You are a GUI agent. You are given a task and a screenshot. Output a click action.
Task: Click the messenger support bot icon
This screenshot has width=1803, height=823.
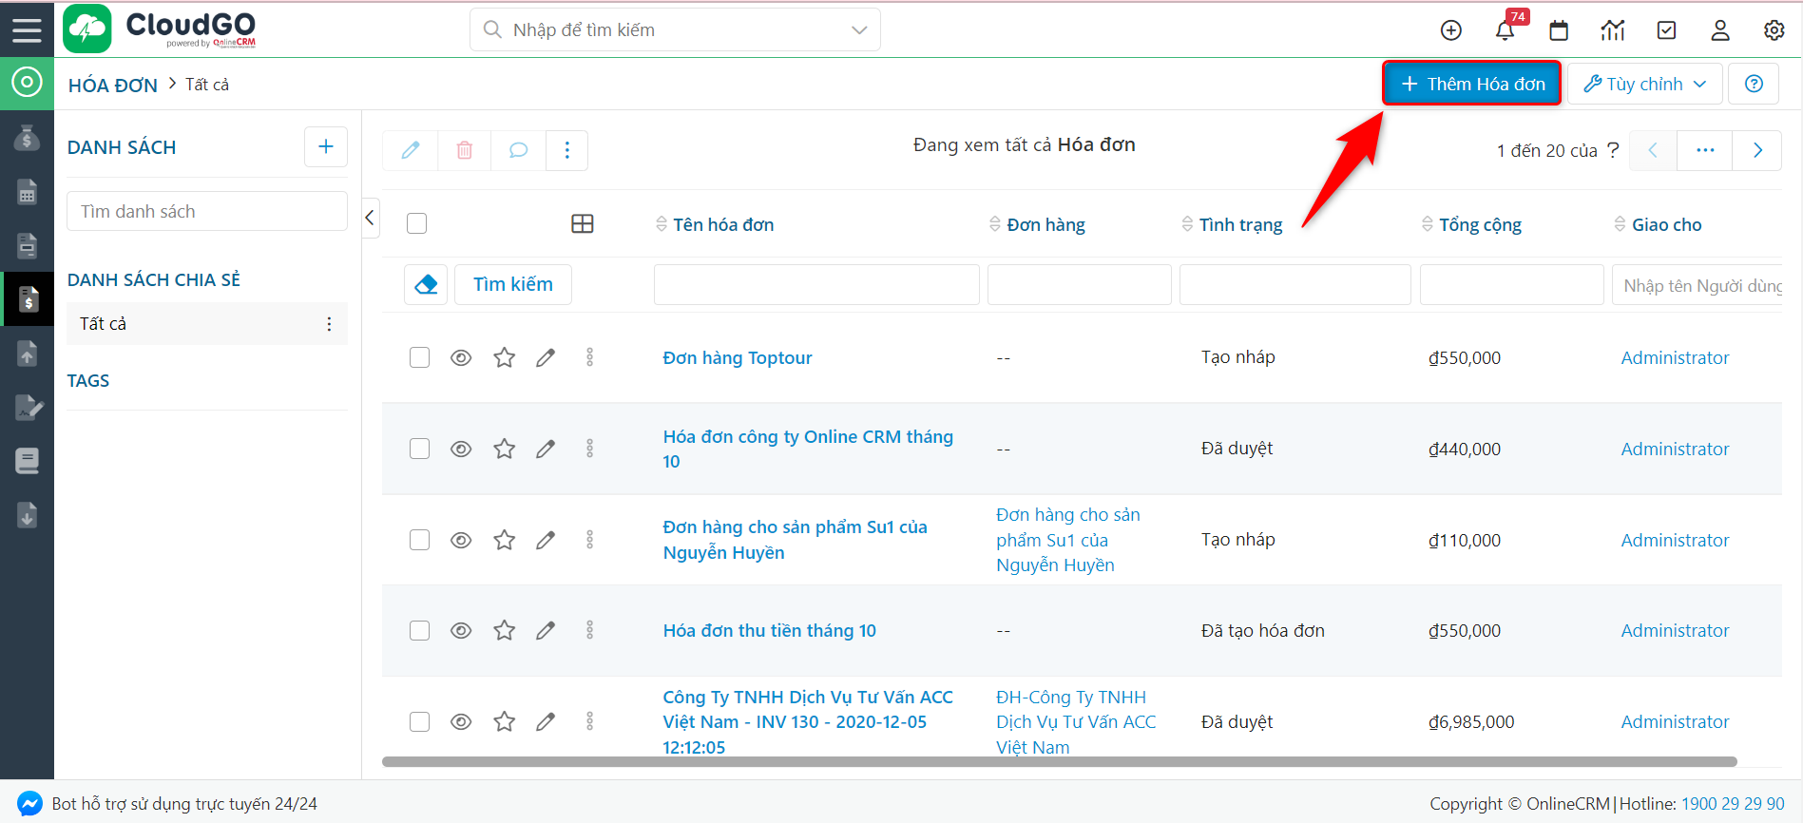tap(29, 803)
